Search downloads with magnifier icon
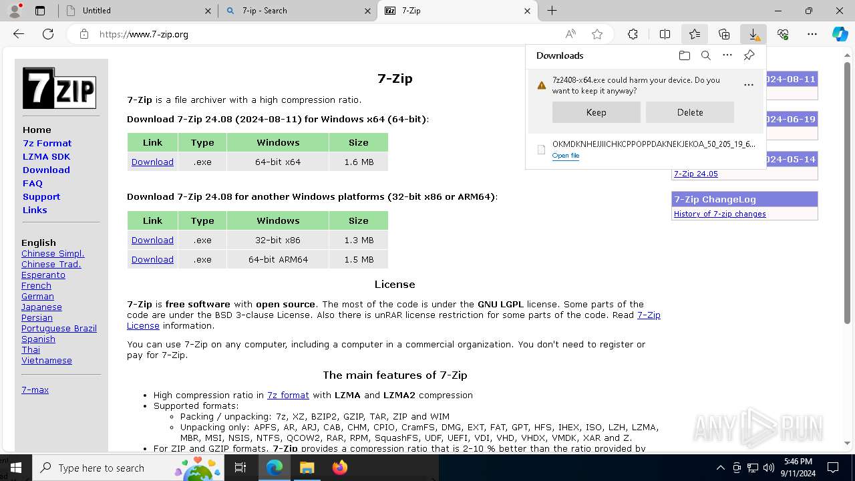Image resolution: width=855 pixels, height=481 pixels. [x=706, y=55]
